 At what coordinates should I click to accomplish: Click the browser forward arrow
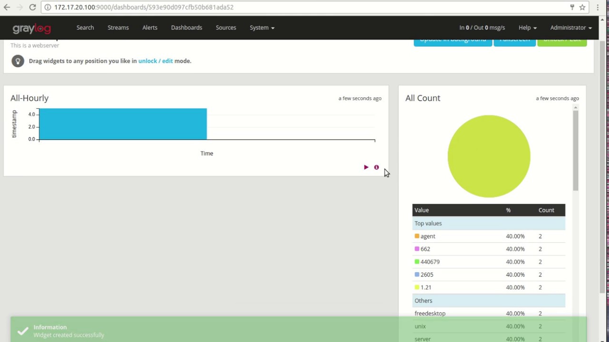tap(20, 7)
